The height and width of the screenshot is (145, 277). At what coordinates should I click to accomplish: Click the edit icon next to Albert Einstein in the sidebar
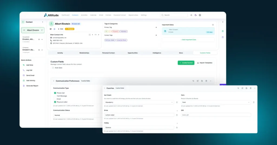click(x=42, y=30)
